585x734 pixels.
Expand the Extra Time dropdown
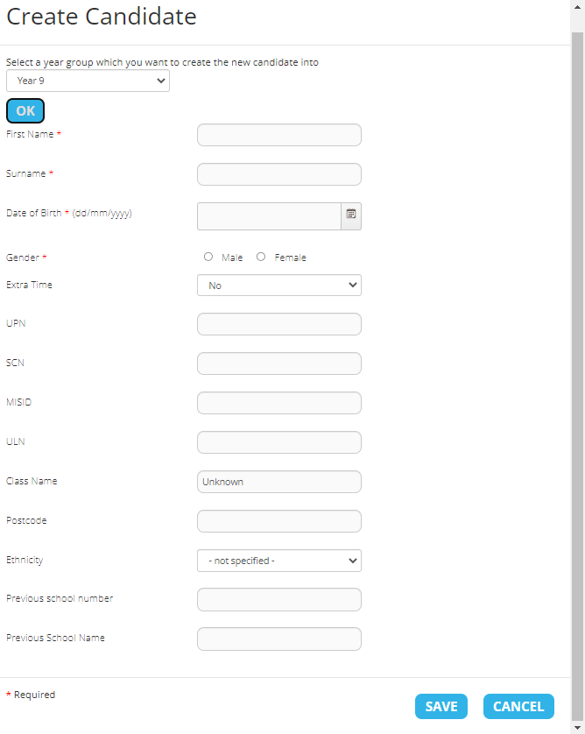(x=279, y=286)
